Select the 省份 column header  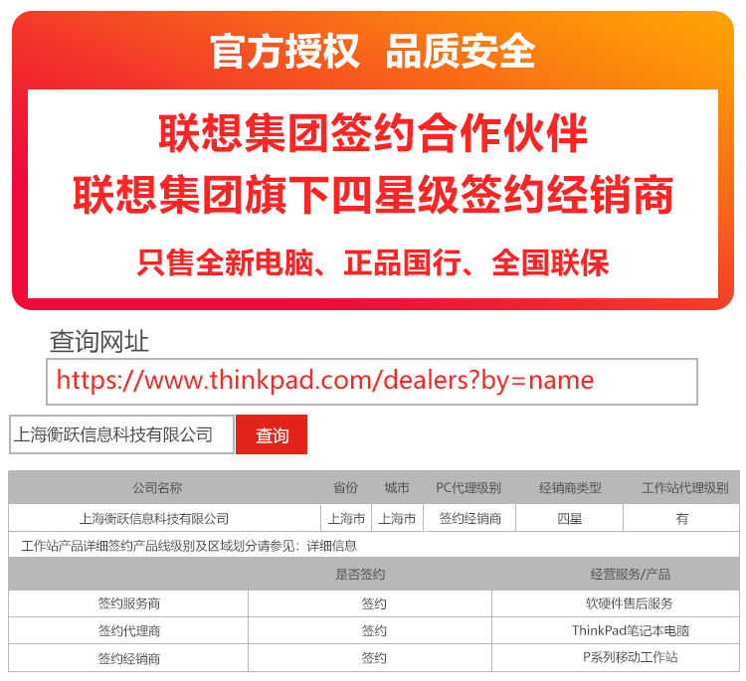click(345, 487)
